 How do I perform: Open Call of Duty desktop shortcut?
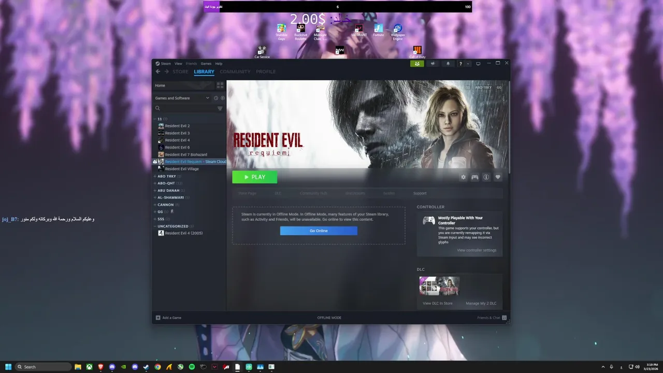point(417,52)
